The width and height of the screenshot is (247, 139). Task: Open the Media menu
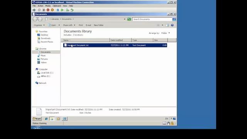coord(48,6)
